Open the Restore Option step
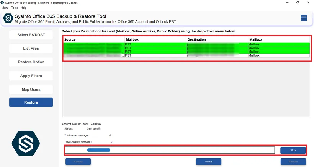 (31, 62)
